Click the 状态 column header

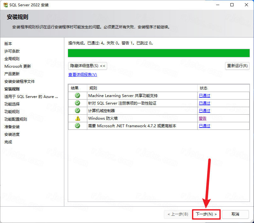coord(223,88)
